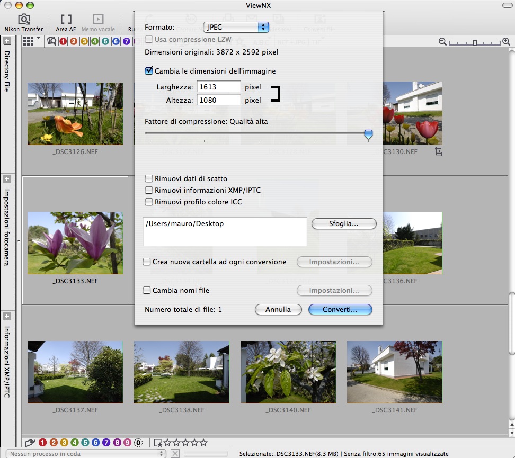515x458 pixels.
Task: Click the Sfoglia... browse button
Action: pos(344,224)
